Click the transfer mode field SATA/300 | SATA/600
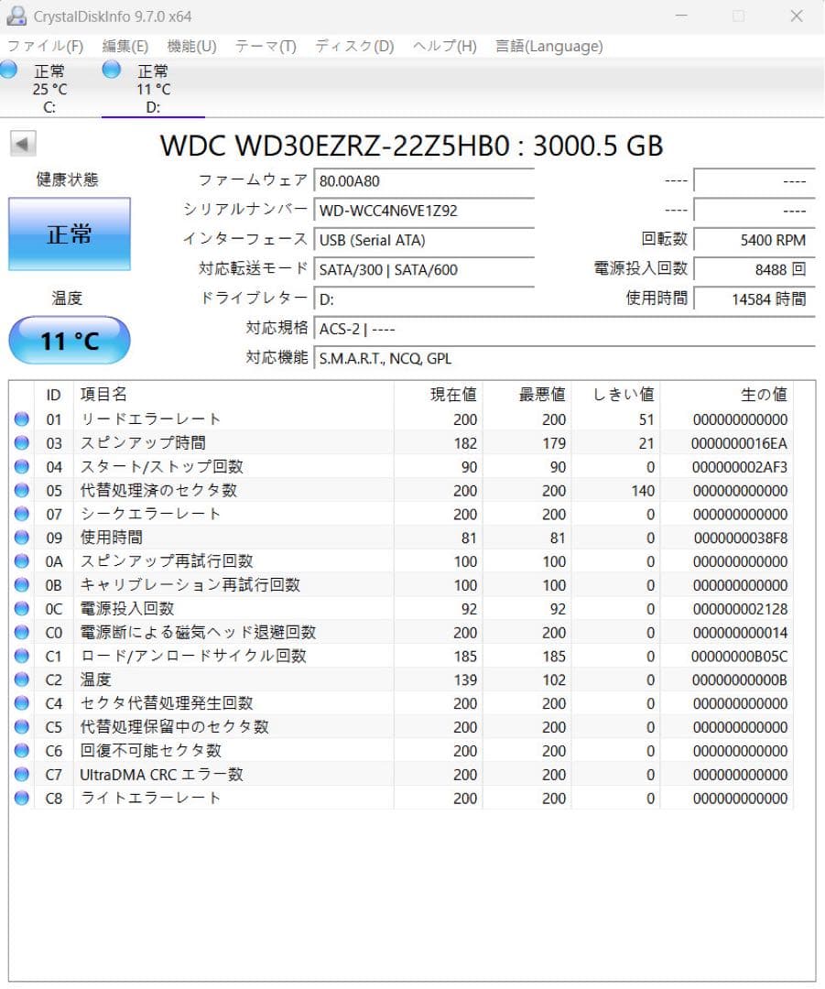The image size is (825, 989). [x=424, y=269]
